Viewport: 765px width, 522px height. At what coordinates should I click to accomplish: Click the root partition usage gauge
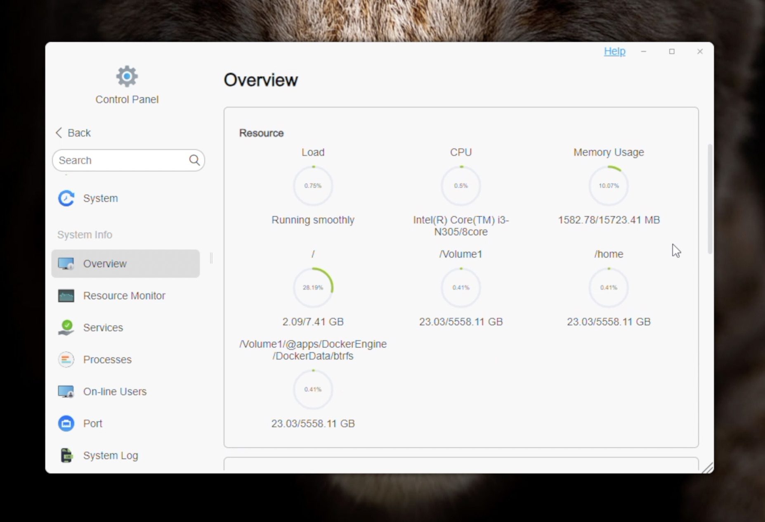[x=313, y=287]
